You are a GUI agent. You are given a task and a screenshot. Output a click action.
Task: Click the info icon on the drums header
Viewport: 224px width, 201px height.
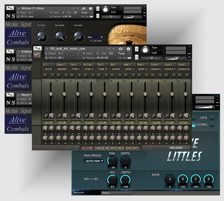(128, 49)
